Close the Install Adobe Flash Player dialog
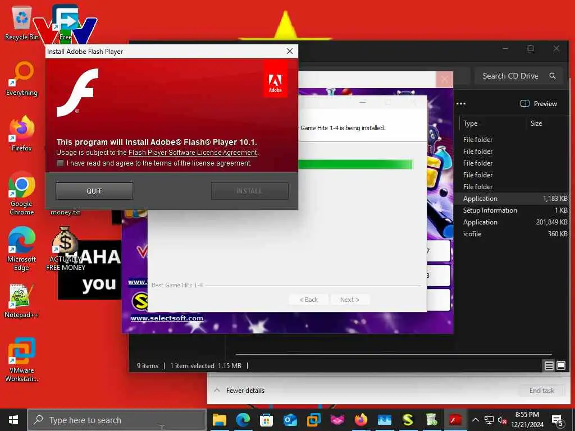Viewport: 575px width, 431px height. pos(290,51)
